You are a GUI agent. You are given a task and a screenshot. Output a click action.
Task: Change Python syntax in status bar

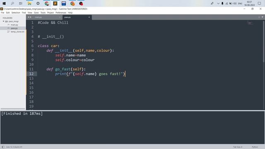tap(255, 147)
